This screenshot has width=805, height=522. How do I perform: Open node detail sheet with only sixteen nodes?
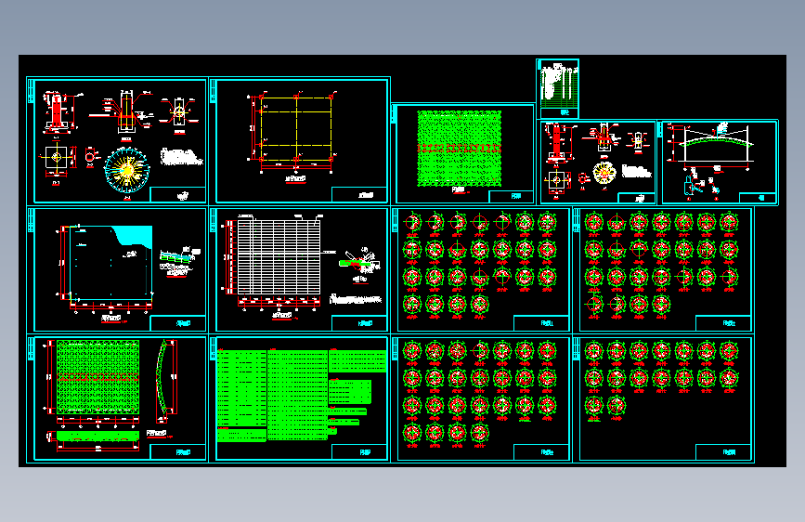[x=663, y=398]
